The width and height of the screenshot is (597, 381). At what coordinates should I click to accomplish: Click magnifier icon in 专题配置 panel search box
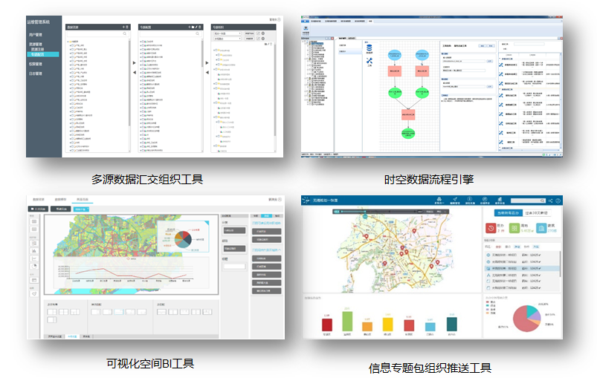197,34
